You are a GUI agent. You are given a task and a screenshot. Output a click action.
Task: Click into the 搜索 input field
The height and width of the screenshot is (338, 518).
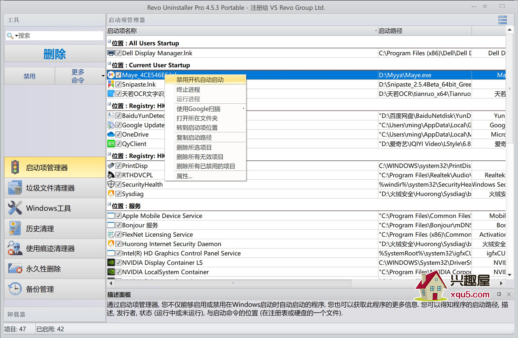60,36
